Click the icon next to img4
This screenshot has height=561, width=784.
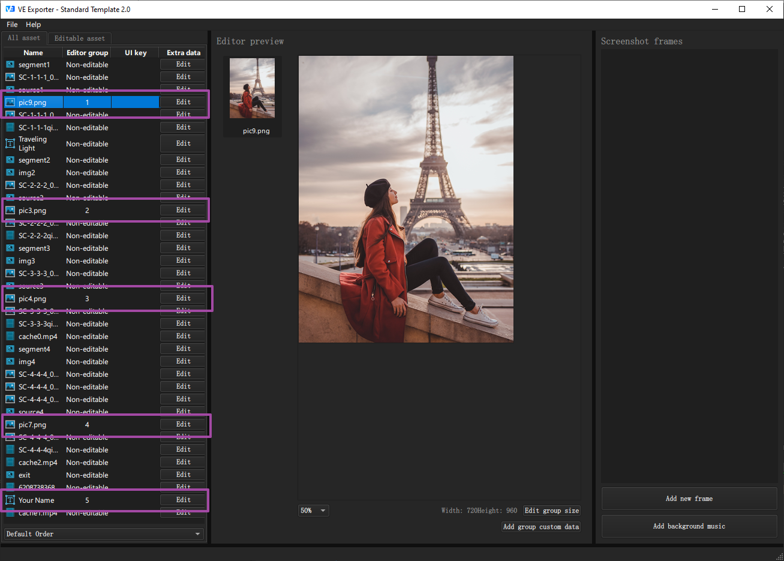(10, 362)
